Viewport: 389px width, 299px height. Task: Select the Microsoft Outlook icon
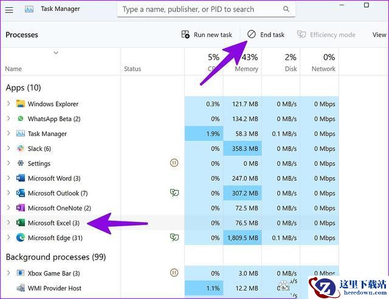[20, 193]
